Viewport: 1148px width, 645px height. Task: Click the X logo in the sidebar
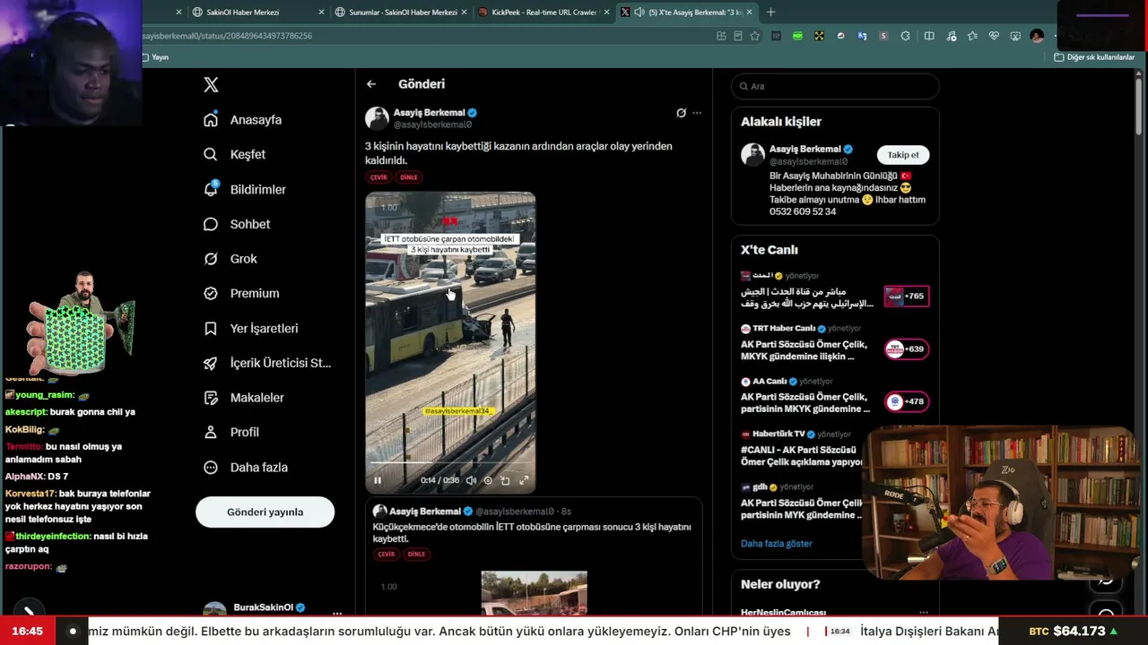[211, 85]
